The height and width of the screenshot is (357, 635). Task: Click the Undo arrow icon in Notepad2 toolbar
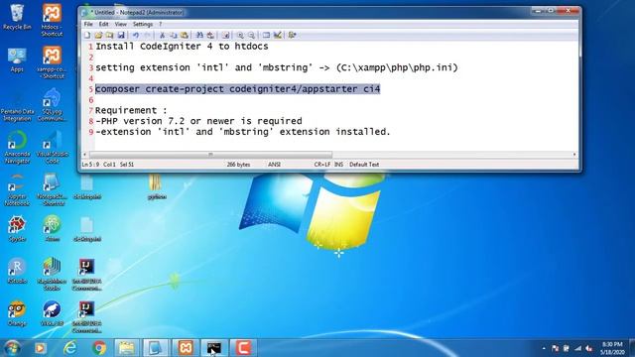[x=136, y=36]
